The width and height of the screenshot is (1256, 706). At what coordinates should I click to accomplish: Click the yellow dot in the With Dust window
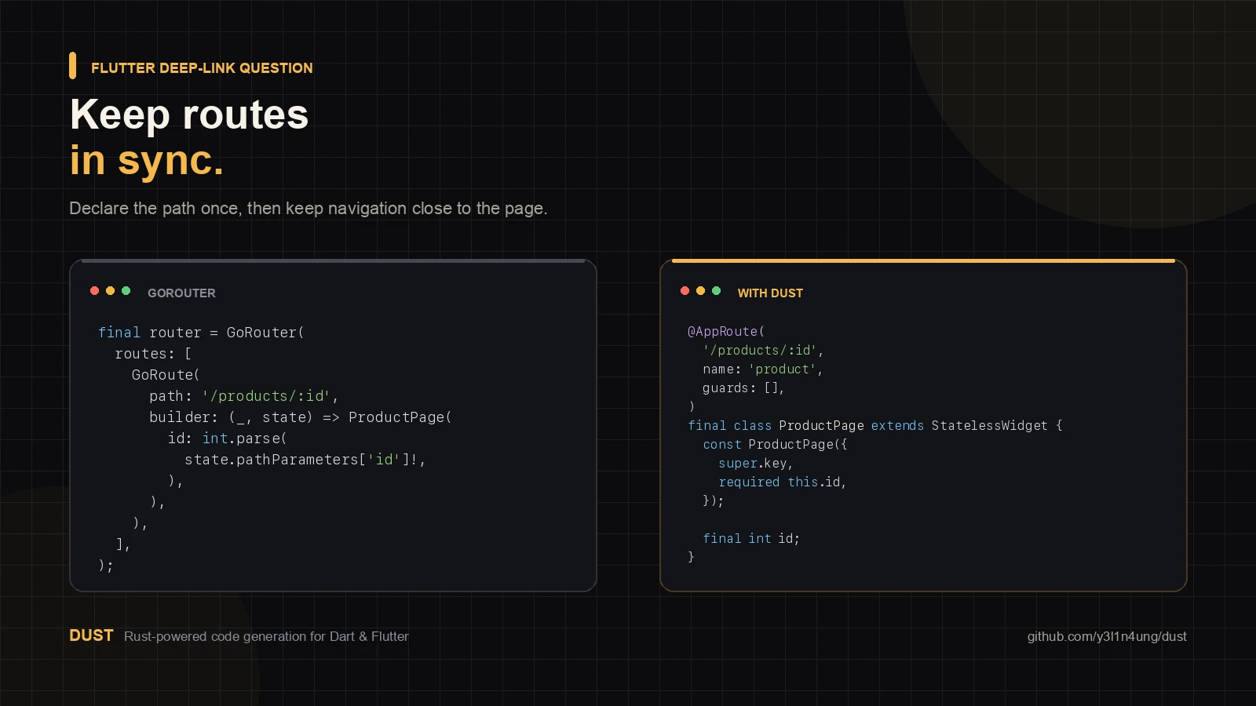(x=700, y=291)
